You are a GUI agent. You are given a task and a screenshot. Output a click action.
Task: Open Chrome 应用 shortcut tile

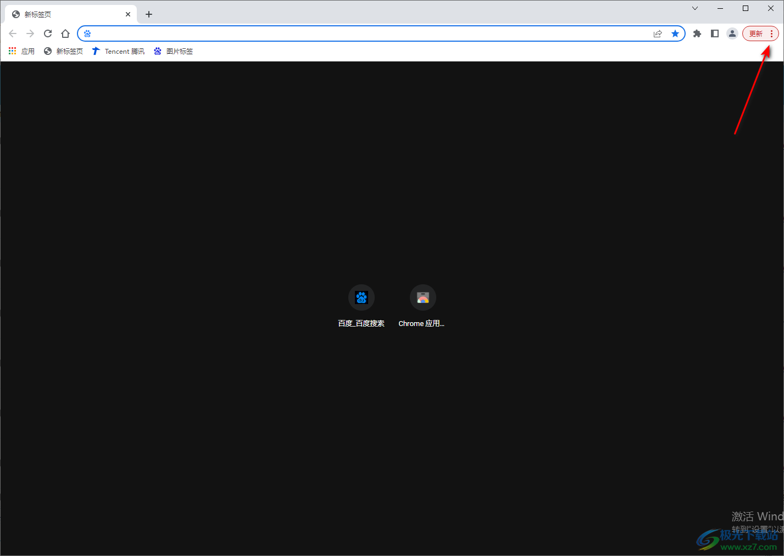(x=422, y=306)
